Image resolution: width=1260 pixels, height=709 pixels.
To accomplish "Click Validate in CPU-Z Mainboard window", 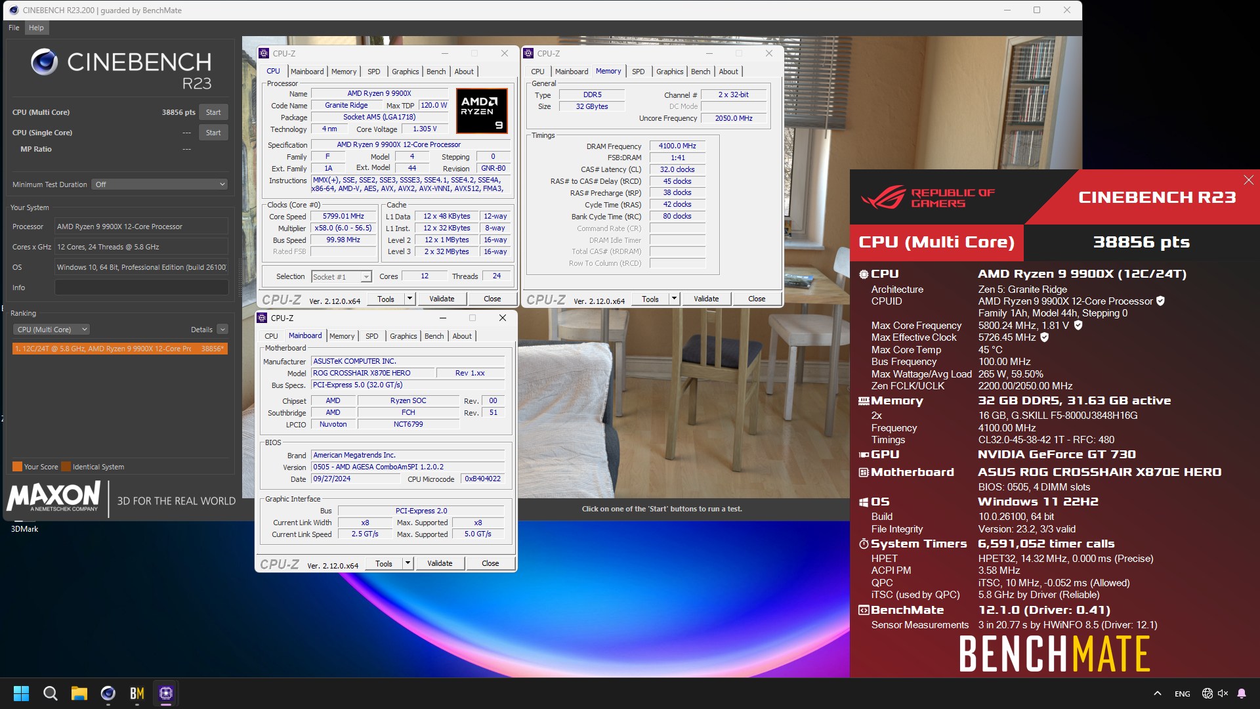I will coord(440,563).
